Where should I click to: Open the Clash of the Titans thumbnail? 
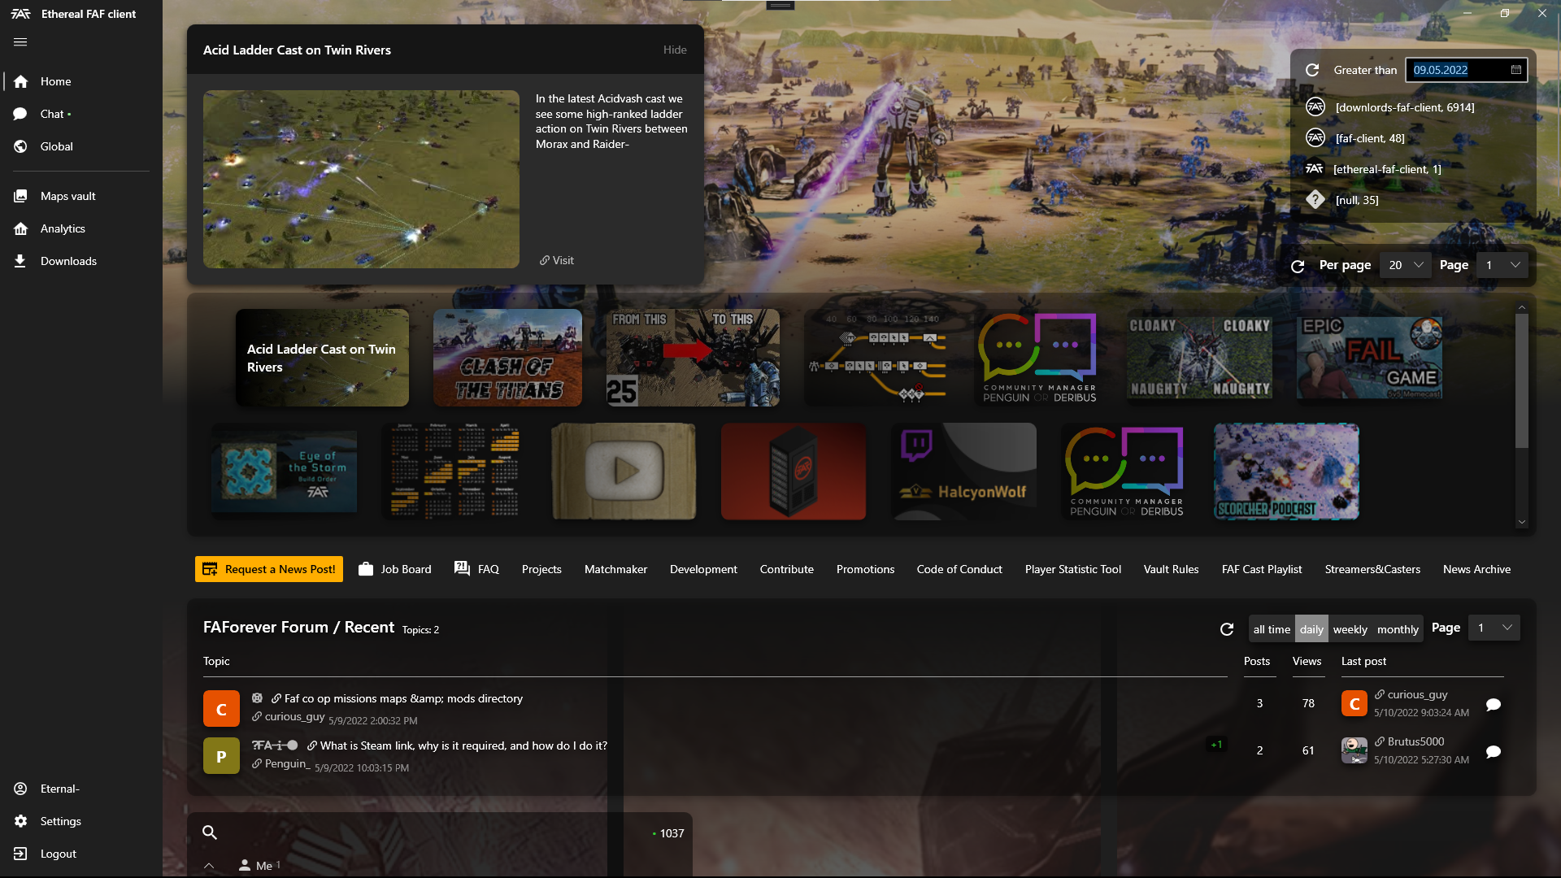507,358
